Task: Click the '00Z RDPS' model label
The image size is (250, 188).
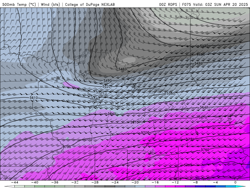Action: [x=168, y=4]
